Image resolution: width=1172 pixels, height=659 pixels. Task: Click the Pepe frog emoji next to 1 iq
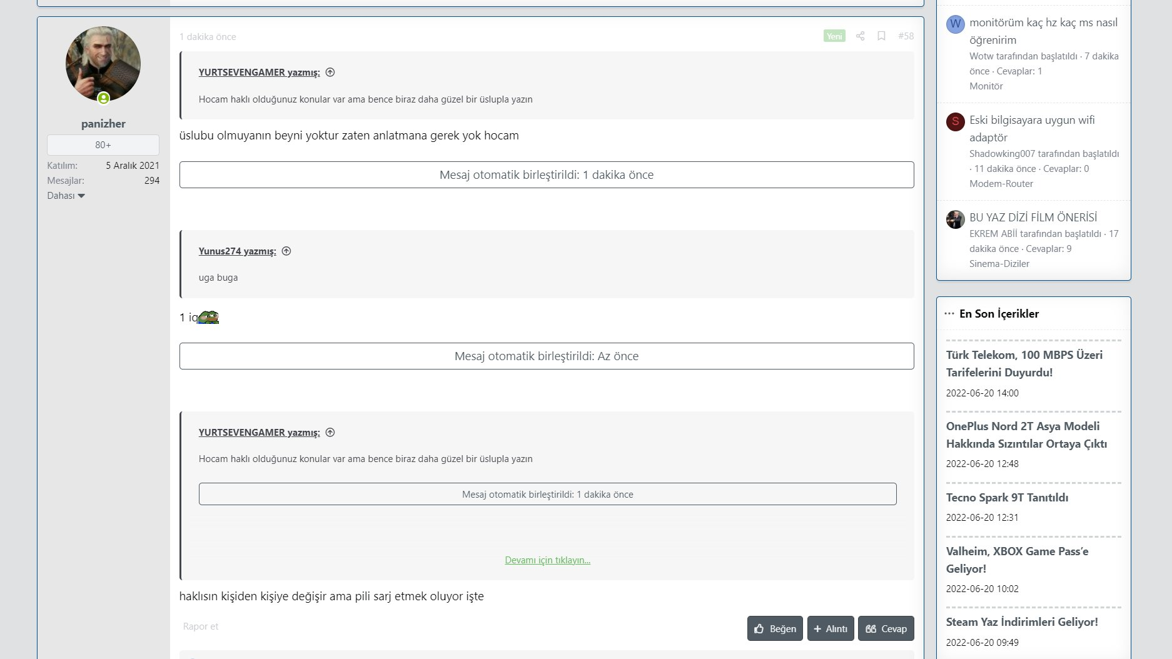point(208,318)
